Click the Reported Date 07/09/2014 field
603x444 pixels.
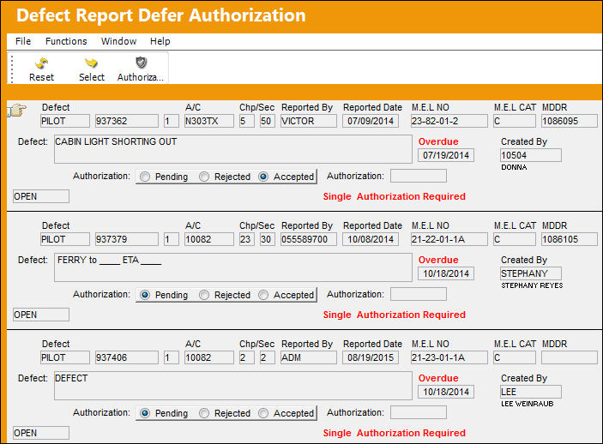tap(371, 121)
